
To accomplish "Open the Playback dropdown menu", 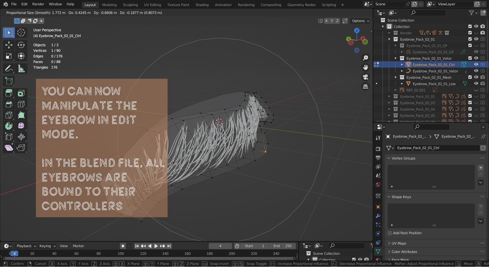I will (x=26, y=246).
